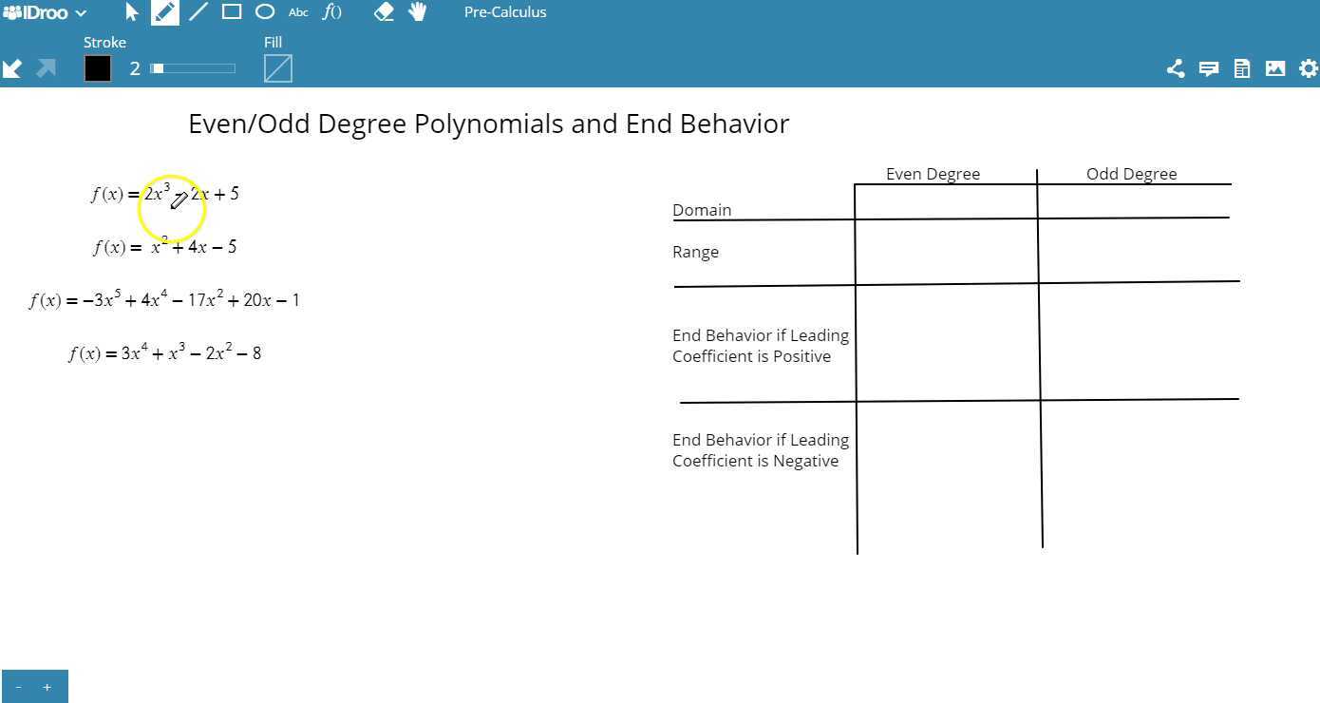This screenshot has height=703, width=1320.
Task: Select the f() formula tool
Action: 332,11
